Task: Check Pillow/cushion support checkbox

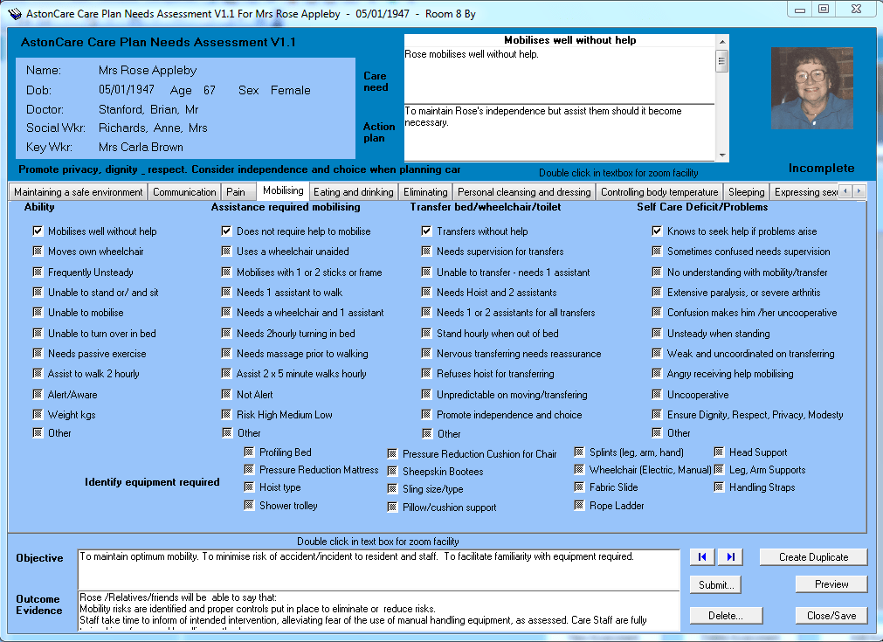Action: 392,507
